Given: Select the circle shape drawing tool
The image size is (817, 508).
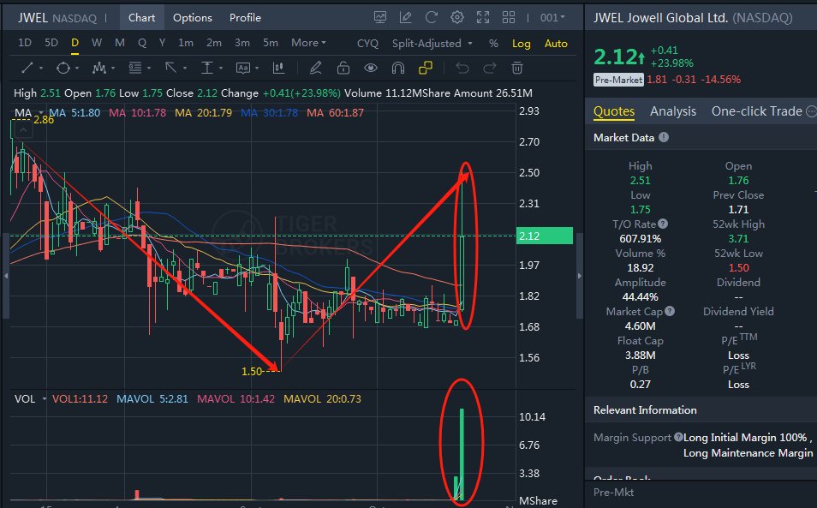Looking at the screenshot, I should click(x=63, y=68).
